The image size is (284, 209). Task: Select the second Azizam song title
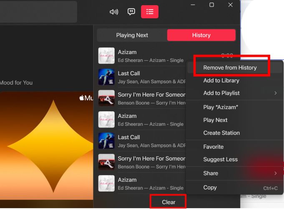pyautogui.click(x=127, y=116)
